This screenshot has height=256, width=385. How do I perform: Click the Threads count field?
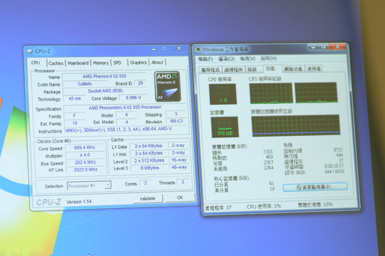point(183,182)
